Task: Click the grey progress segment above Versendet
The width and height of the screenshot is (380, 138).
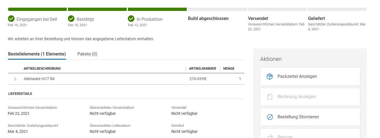Action: 277,9
